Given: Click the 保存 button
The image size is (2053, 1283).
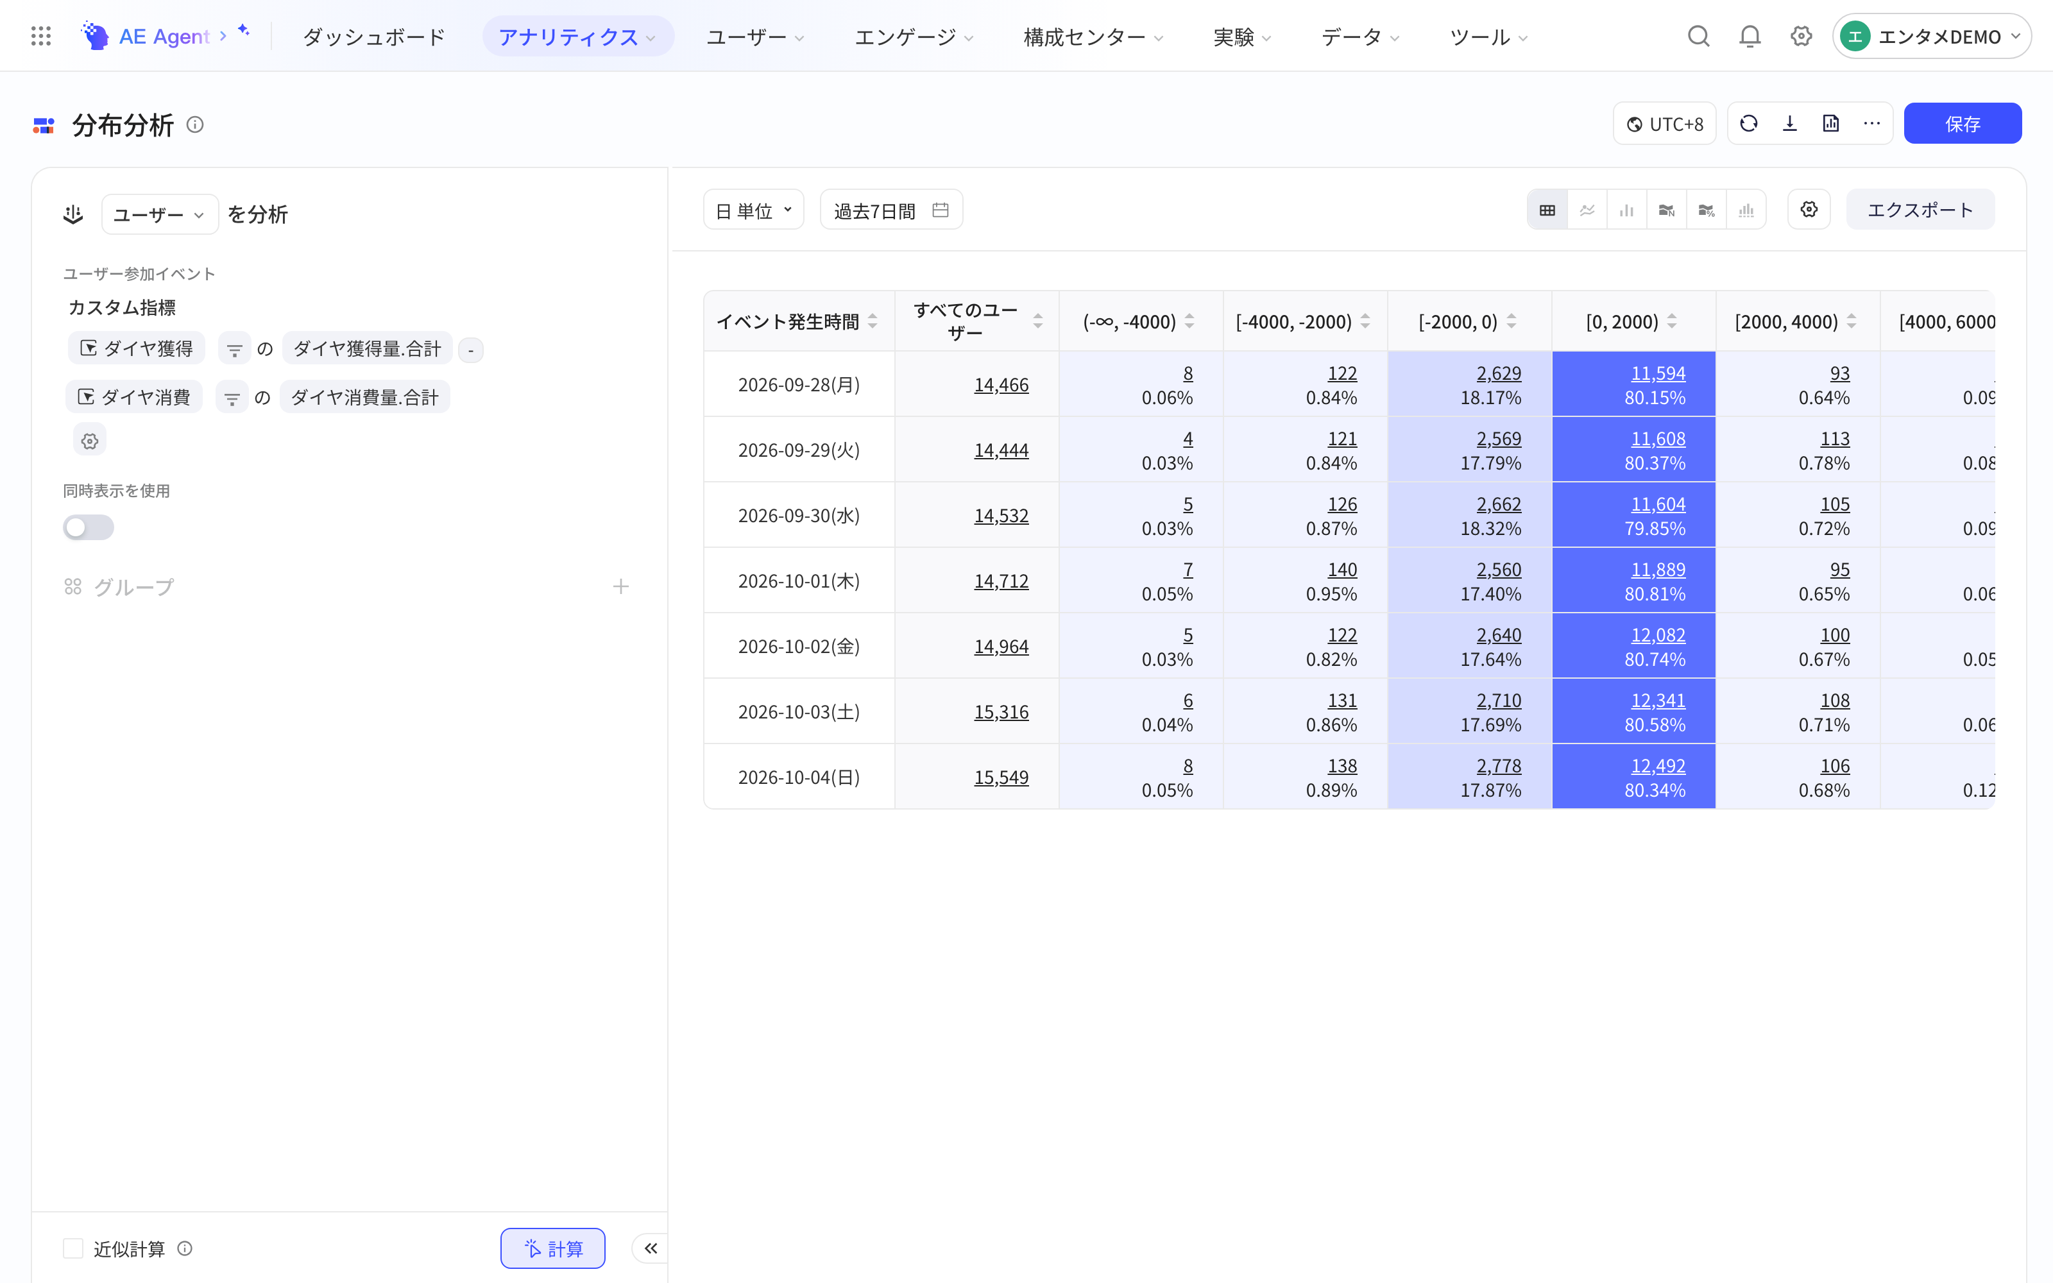Looking at the screenshot, I should (x=1963, y=124).
